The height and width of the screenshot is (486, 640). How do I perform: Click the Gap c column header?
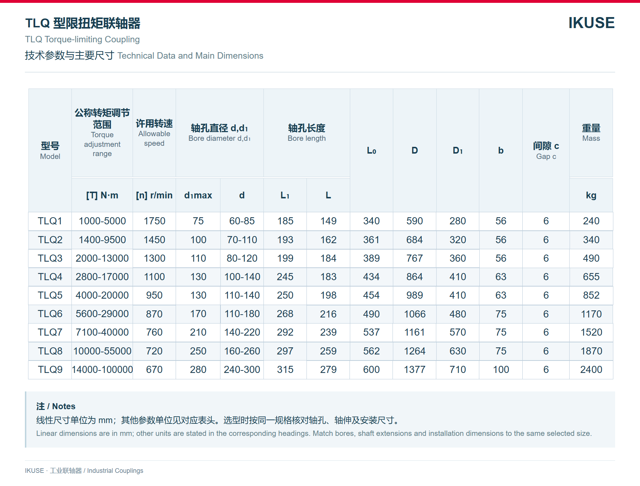[546, 150]
